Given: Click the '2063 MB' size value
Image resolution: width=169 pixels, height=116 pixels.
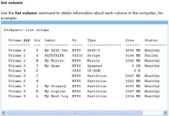Looking at the screenshot, I should 133,81.
